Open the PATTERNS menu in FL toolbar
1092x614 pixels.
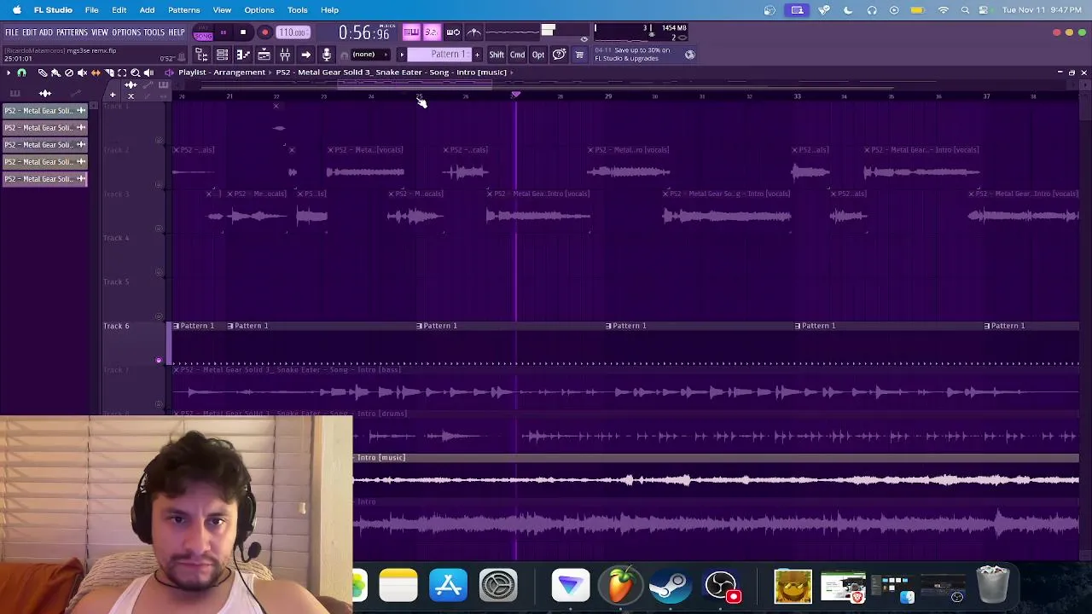pyautogui.click(x=72, y=32)
